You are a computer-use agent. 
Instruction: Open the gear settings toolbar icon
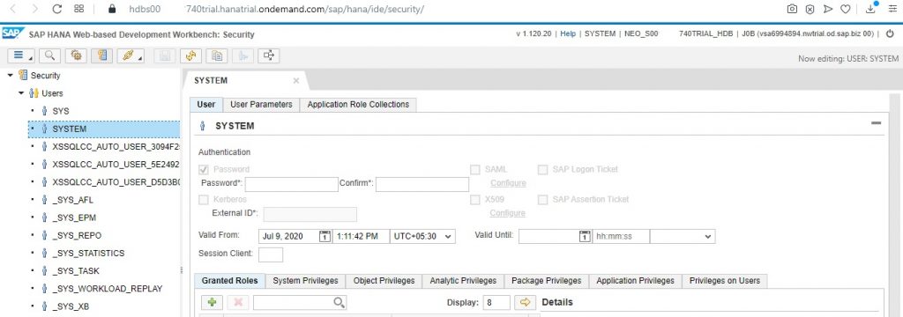pyautogui.click(x=76, y=55)
